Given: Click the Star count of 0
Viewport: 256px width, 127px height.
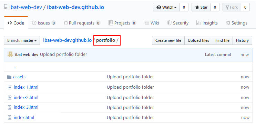Looking at the screenshot, I should click(215, 7).
